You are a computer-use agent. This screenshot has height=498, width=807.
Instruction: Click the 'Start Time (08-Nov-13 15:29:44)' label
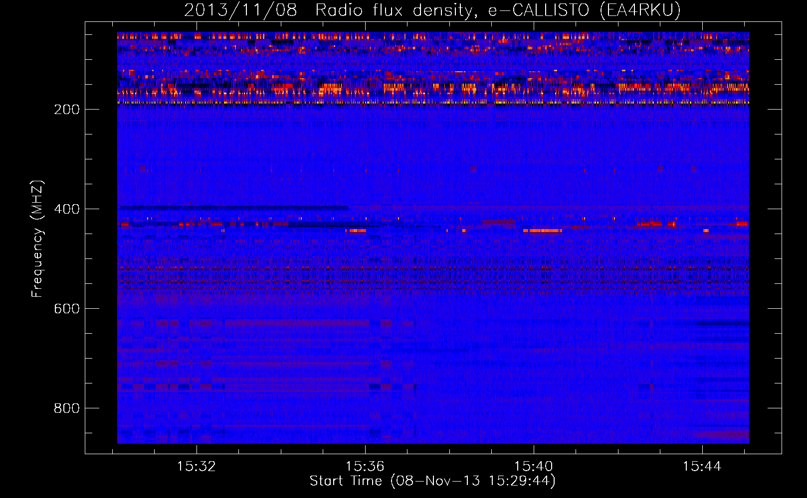tap(432, 481)
